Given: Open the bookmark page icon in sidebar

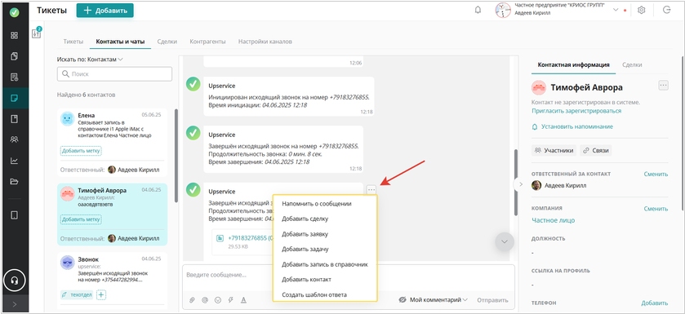Looking at the screenshot, I should [15, 119].
